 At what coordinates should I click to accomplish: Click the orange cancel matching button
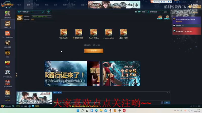point(94,51)
